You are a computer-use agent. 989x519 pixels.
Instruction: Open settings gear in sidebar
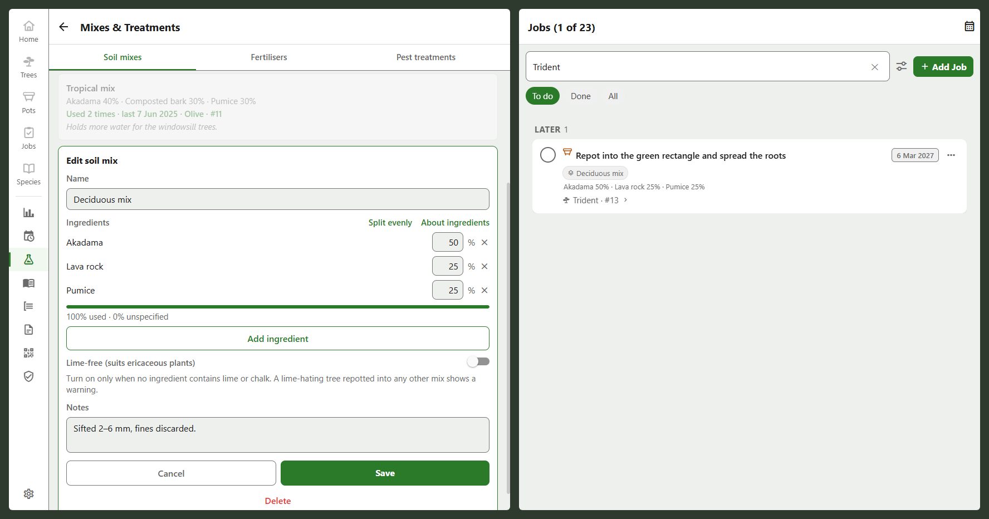pyautogui.click(x=28, y=494)
